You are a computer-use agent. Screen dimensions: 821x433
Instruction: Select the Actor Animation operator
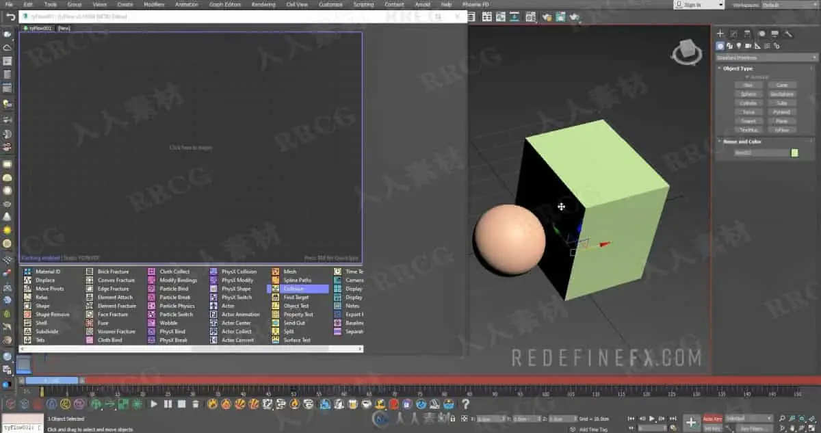241,315
